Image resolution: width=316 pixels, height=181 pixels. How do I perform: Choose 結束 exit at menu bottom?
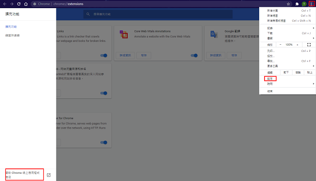tap(288, 91)
